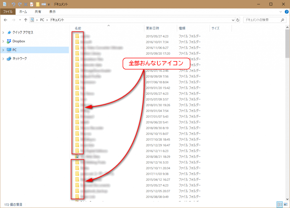Viewport: 290px width, 208px height.
Task: Open the ファイル menu tab
Action: coord(8,12)
